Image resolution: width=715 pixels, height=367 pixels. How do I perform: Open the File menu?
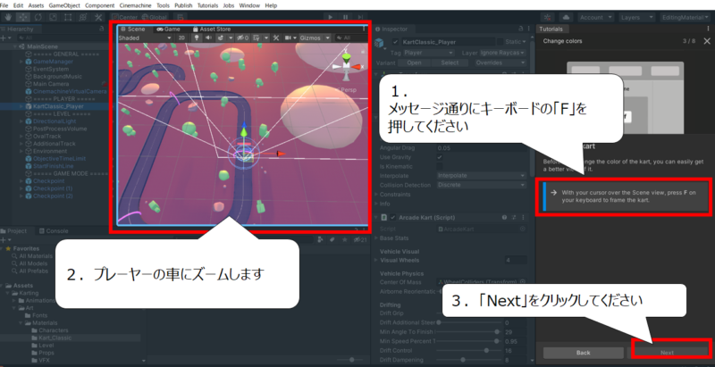click(x=4, y=5)
